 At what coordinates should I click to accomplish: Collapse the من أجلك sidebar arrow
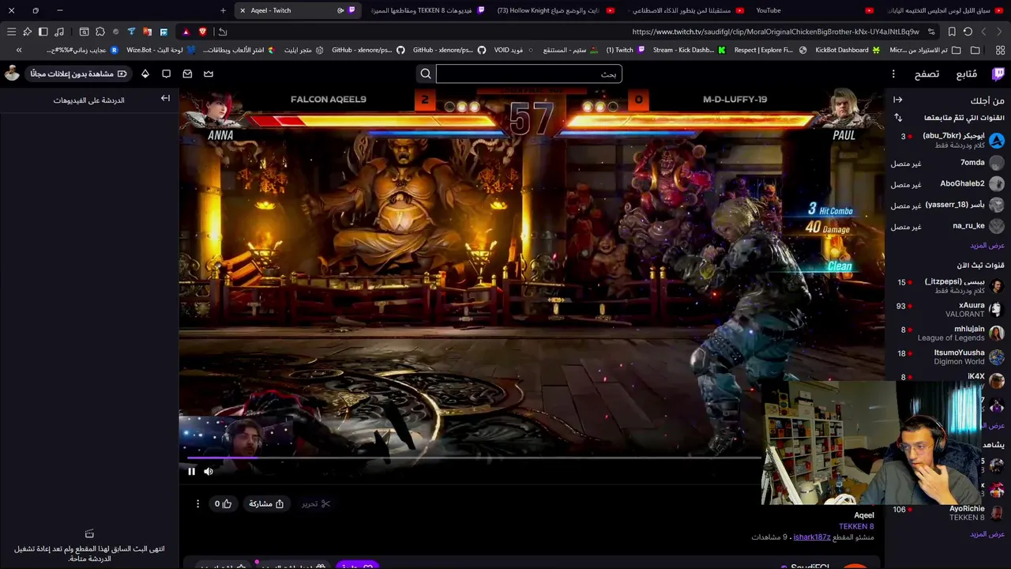coord(897,100)
